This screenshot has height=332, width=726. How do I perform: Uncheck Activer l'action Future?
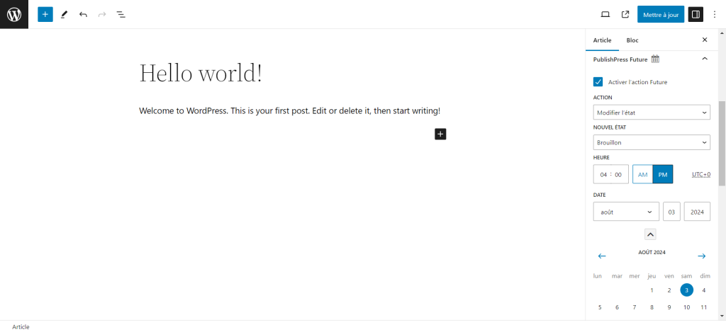(598, 82)
